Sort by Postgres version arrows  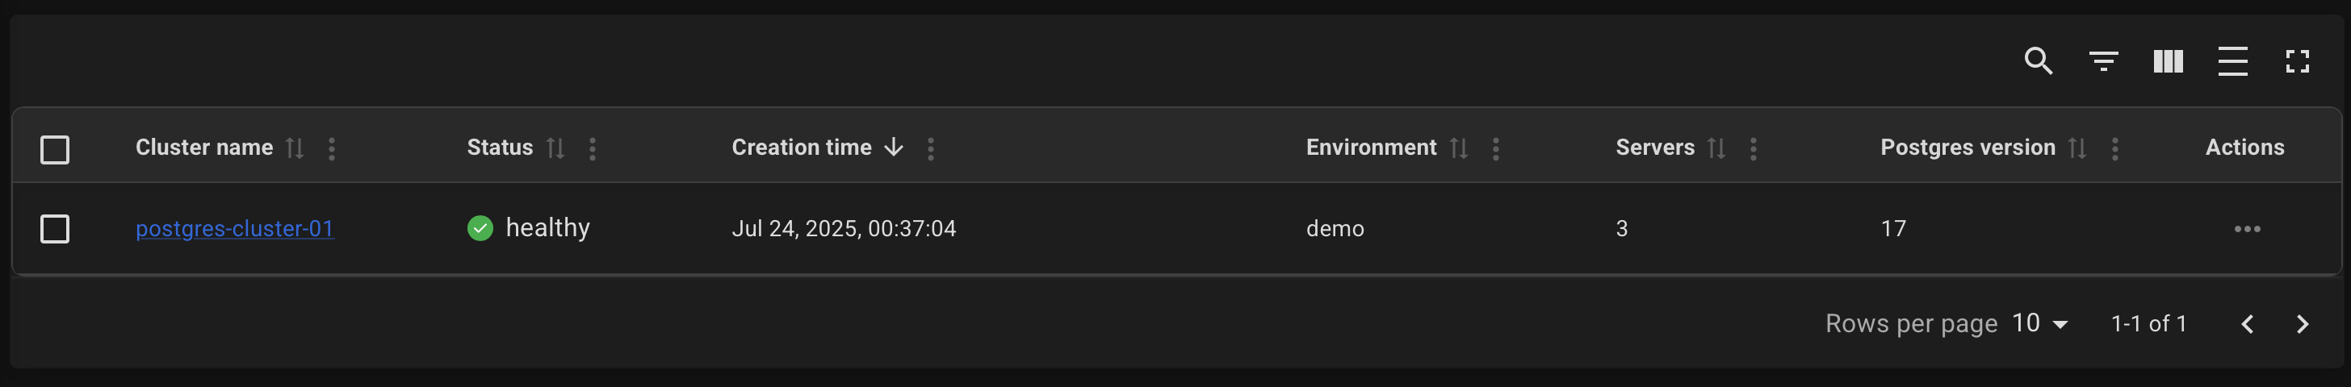coord(2077,148)
